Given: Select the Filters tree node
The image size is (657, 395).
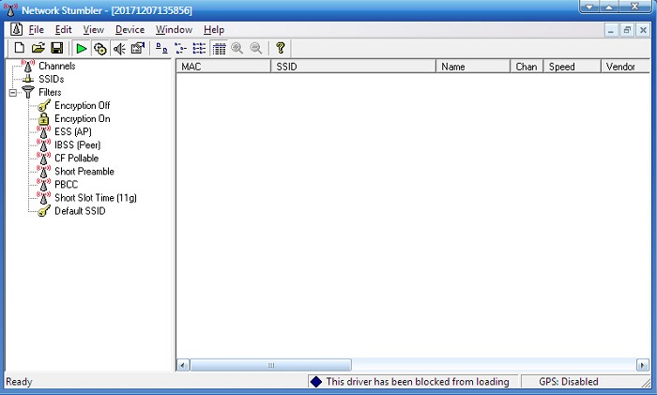Looking at the screenshot, I should 50,92.
